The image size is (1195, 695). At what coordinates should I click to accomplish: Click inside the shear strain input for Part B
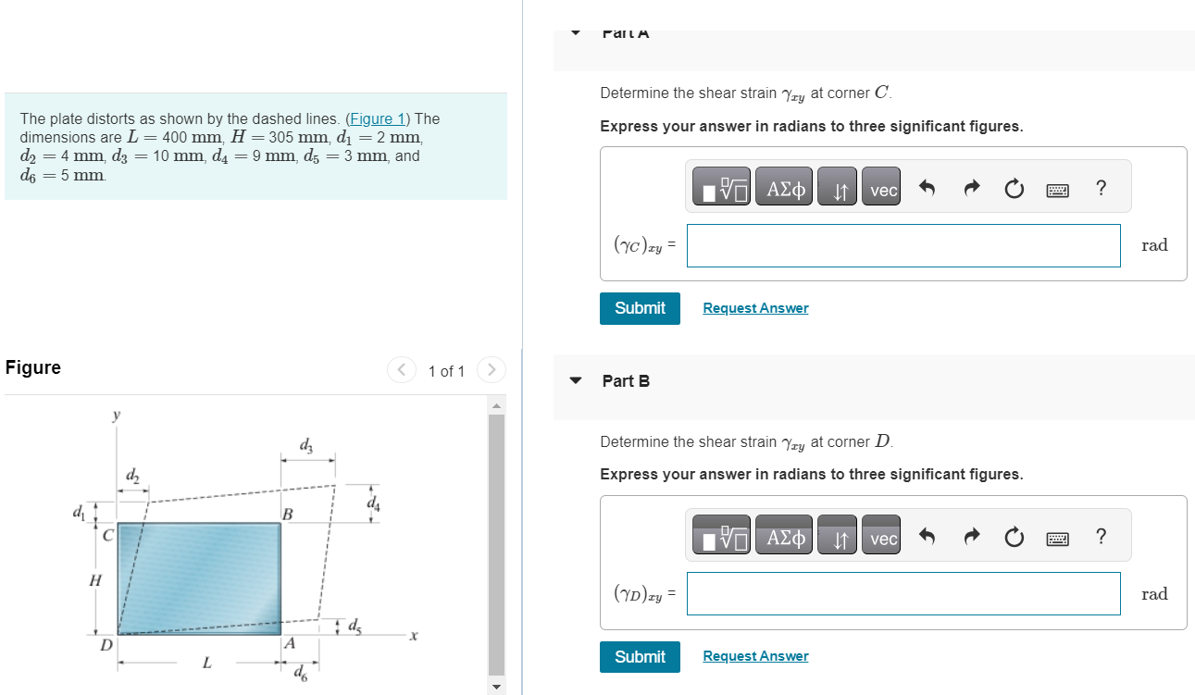[x=902, y=593]
